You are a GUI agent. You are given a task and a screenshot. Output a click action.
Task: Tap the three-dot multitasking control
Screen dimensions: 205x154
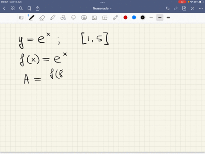click(102, 2)
